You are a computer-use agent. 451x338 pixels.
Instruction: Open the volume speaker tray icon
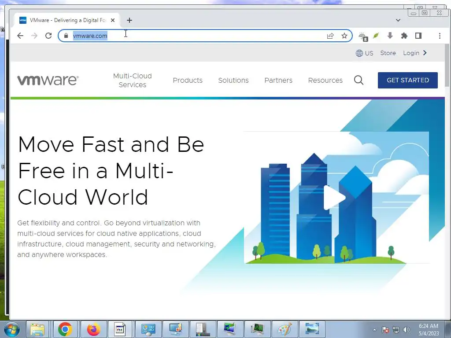[407, 330]
